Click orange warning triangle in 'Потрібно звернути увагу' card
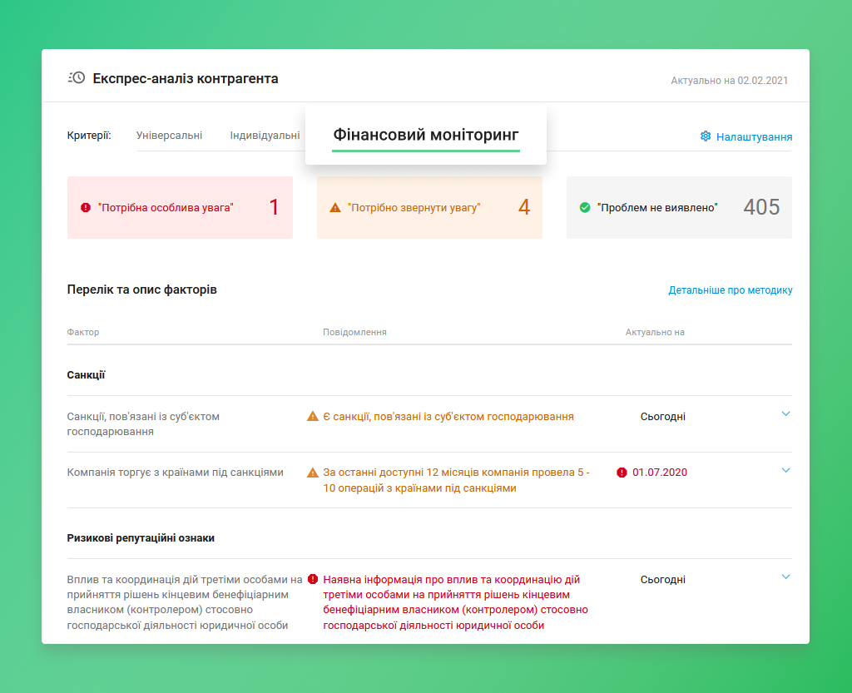The height and width of the screenshot is (693, 852). tap(335, 208)
